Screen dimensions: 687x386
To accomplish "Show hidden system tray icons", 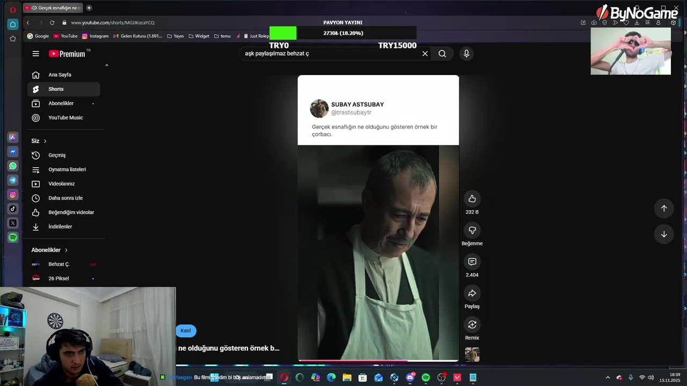I will (x=608, y=377).
